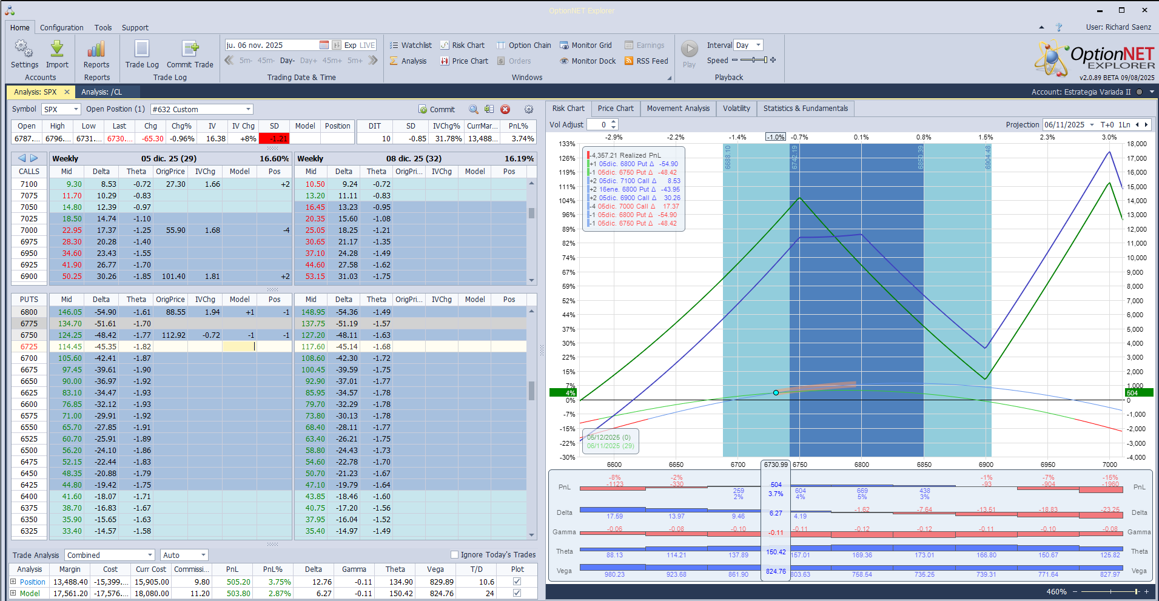Click the trading date input field
Viewport: 1159px width, 601px height.
click(270, 45)
